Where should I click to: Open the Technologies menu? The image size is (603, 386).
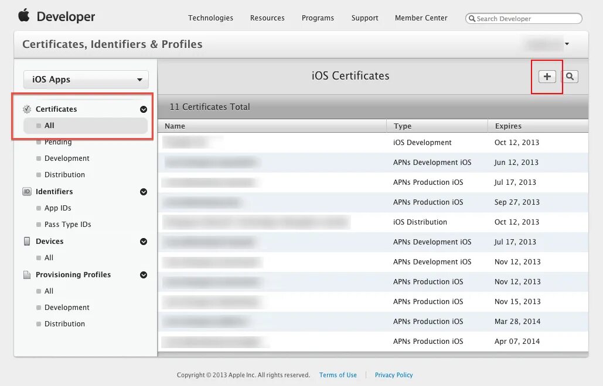[210, 18]
